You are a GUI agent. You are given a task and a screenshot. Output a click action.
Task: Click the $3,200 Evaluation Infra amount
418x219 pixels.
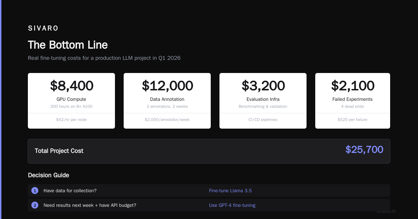point(263,86)
